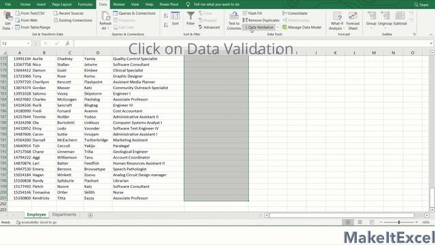
Task: Open What-If Analysis
Action: (x=337, y=21)
